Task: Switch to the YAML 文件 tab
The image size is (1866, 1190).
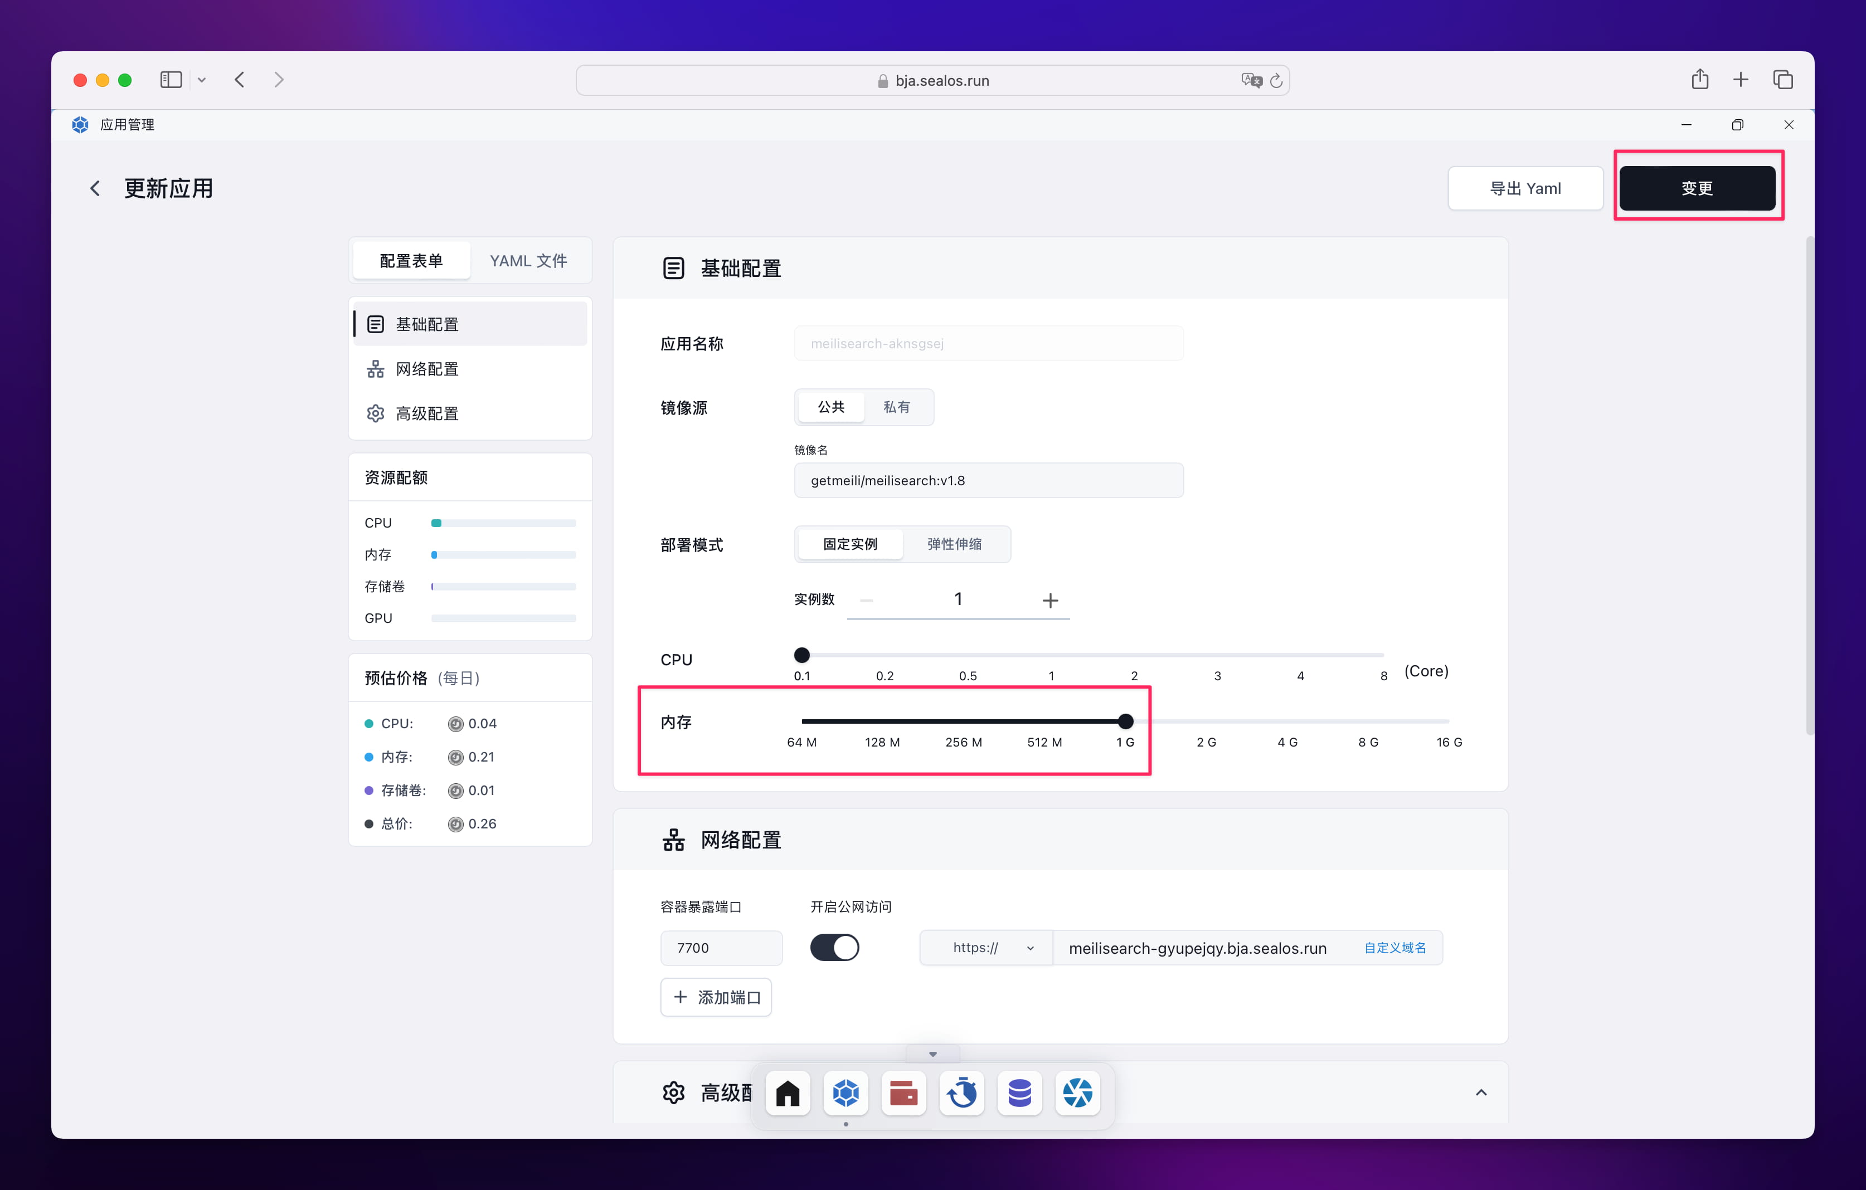Action: coord(528,261)
